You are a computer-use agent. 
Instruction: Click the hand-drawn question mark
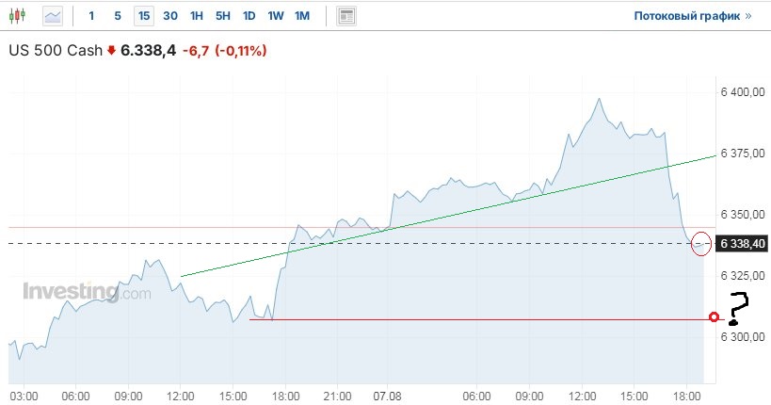pos(739,310)
